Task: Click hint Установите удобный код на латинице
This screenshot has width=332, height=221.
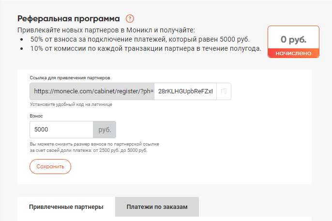Action: (67, 104)
